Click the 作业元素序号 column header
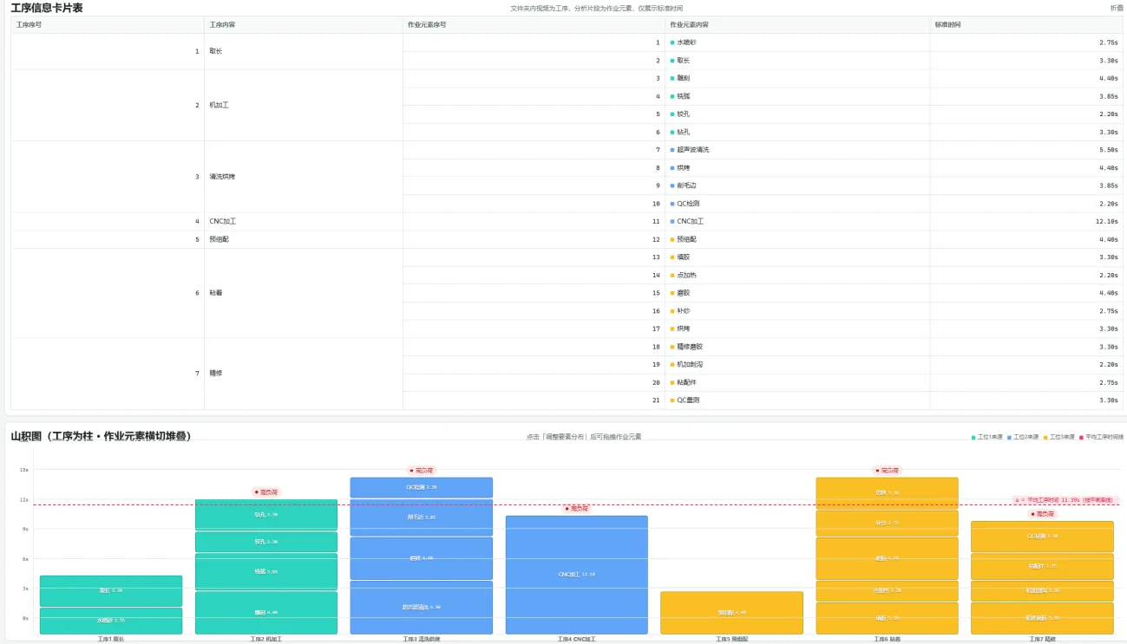The image size is (1127, 644). pos(534,24)
